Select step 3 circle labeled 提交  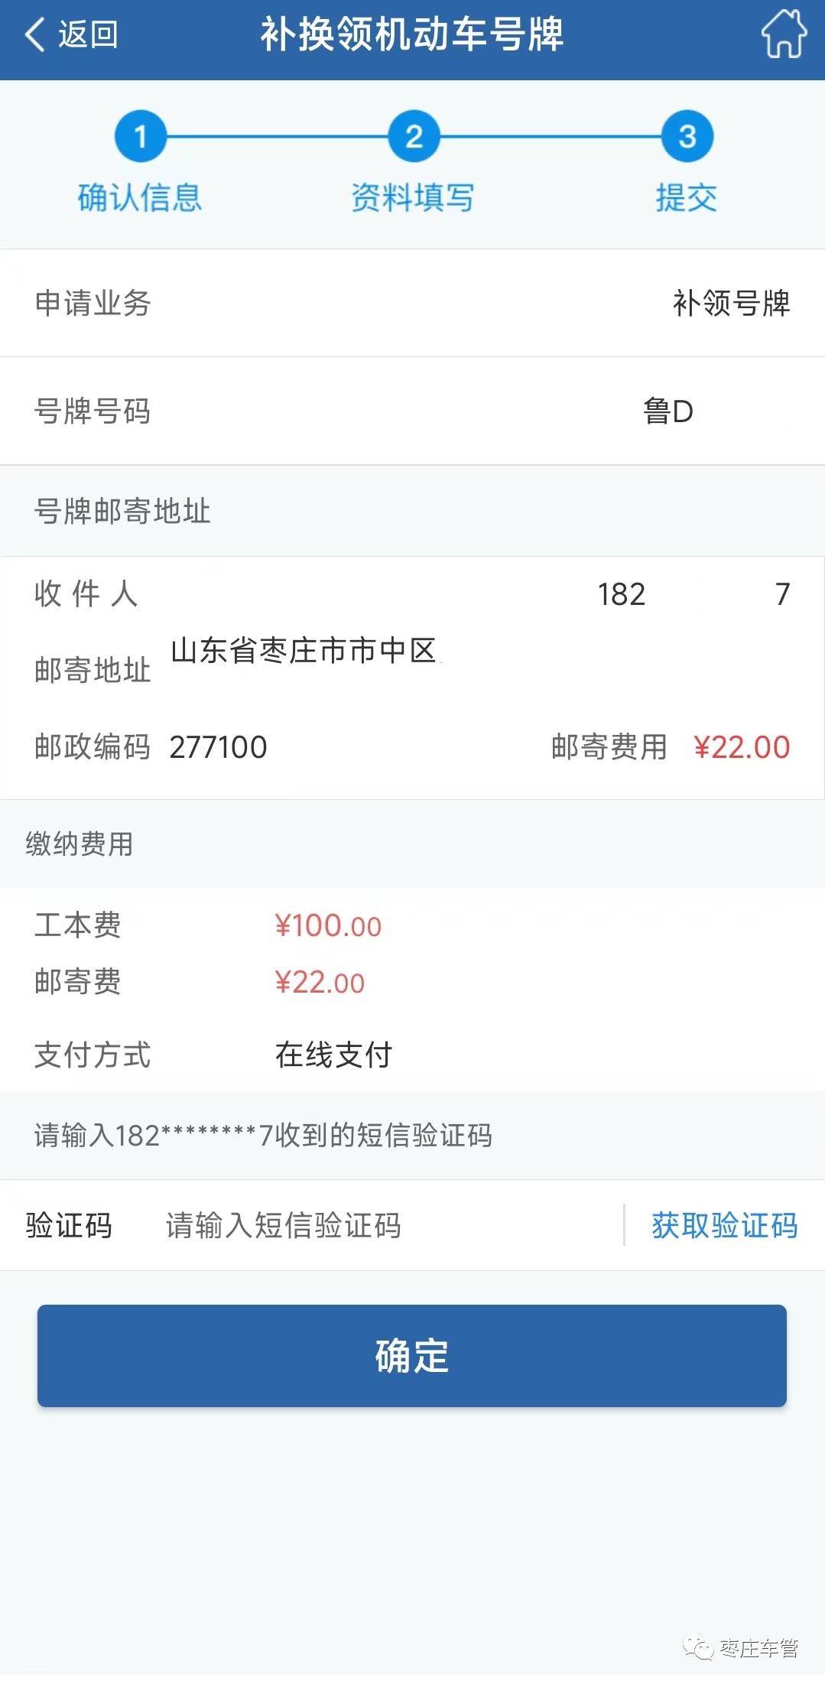tap(687, 138)
